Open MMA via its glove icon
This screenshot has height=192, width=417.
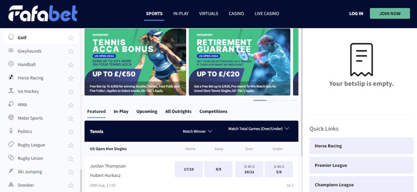(11, 104)
